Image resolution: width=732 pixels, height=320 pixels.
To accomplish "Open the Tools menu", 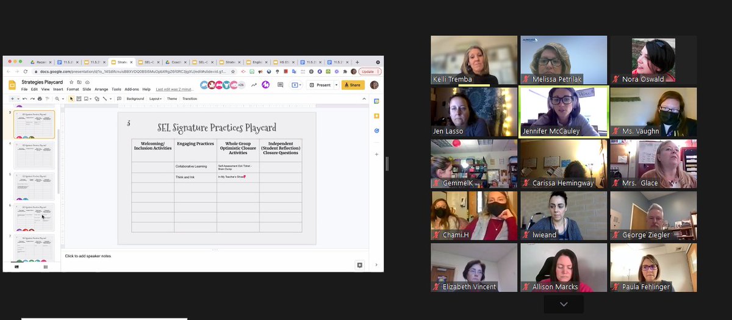I will 117,89.
